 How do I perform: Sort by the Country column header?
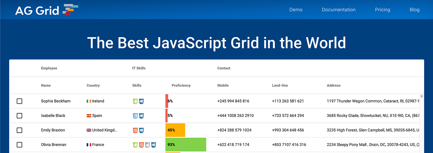point(93,85)
